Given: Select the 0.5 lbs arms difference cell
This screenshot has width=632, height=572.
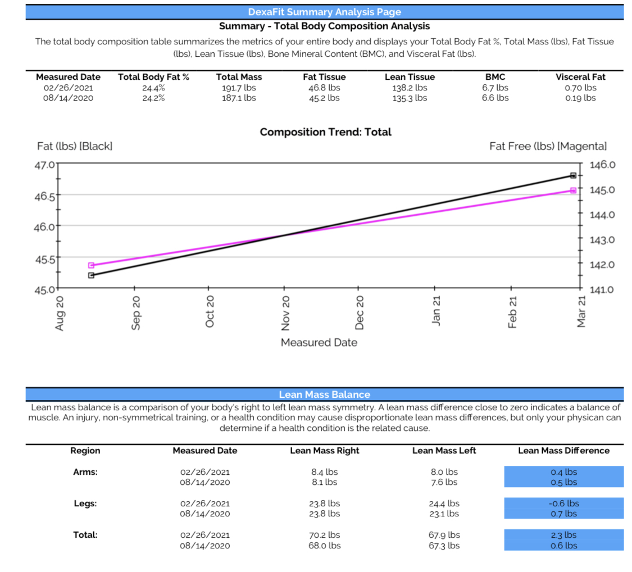Looking at the screenshot, I should coord(564,482).
